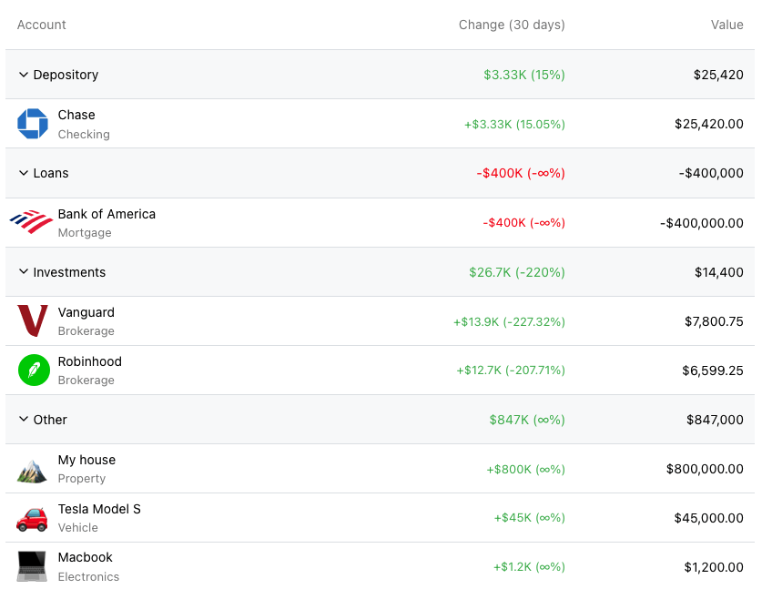Select the Mortgage row under Loans
Viewport: 762px width, 589px height.
click(364, 221)
